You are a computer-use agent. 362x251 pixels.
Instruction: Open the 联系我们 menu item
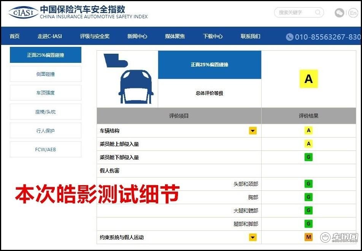click(x=251, y=36)
